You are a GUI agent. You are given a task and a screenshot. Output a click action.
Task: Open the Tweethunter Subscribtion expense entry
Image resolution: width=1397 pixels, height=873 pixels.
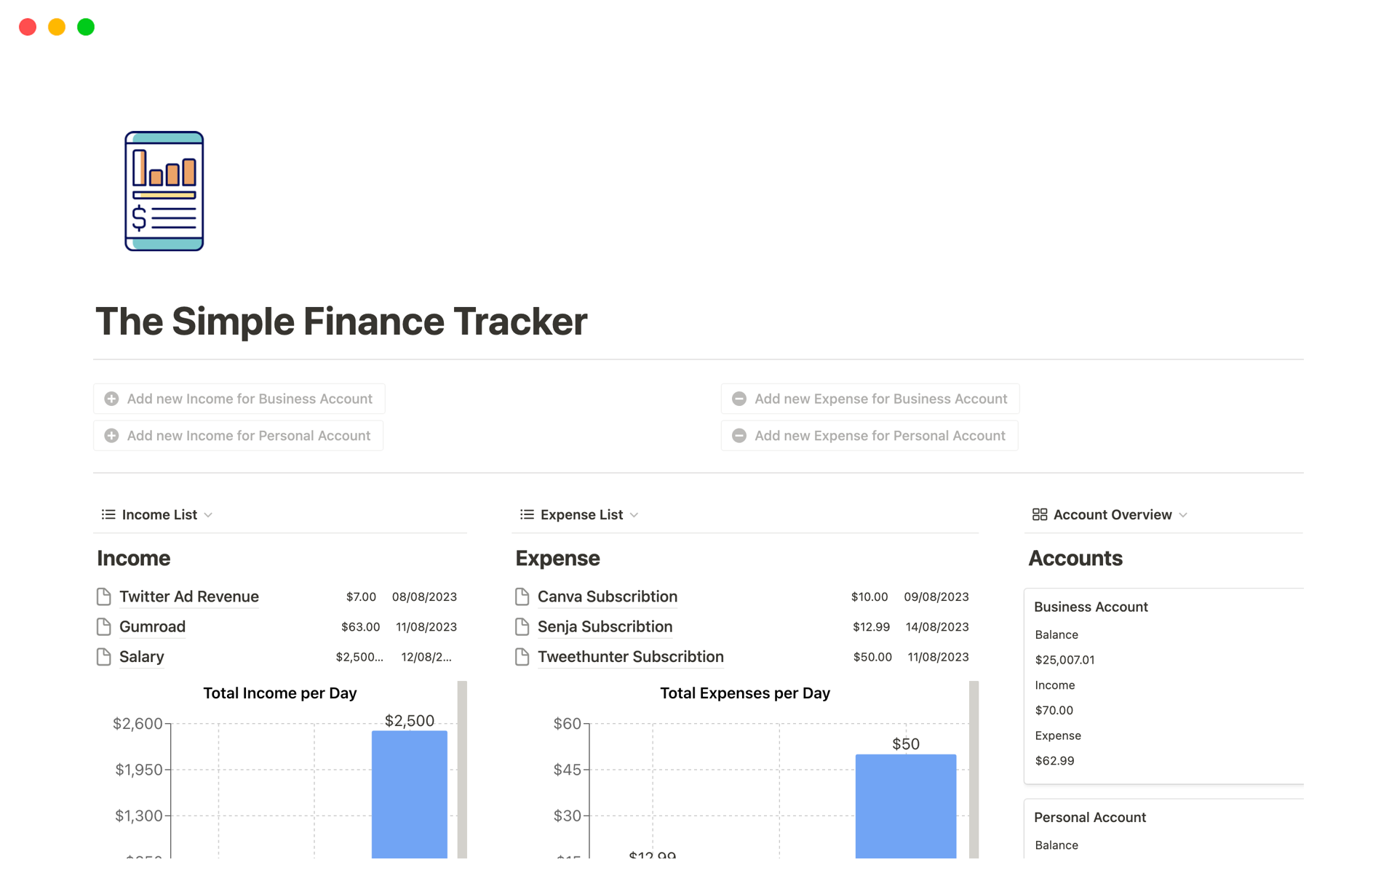tap(630, 657)
